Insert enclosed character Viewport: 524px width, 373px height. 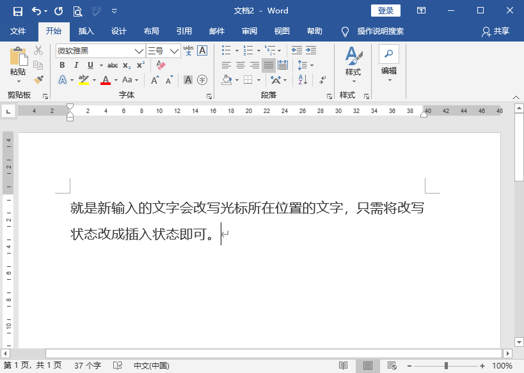point(202,80)
